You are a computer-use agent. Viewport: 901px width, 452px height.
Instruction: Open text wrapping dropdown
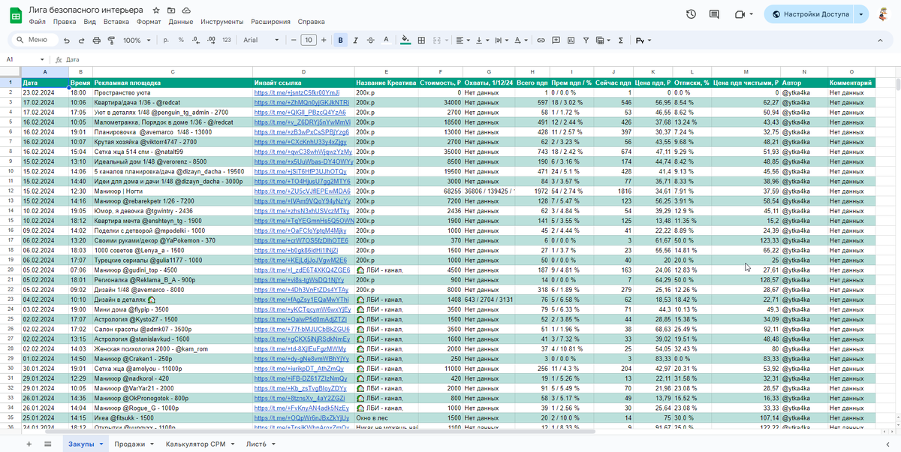pyautogui.click(x=502, y=41)
